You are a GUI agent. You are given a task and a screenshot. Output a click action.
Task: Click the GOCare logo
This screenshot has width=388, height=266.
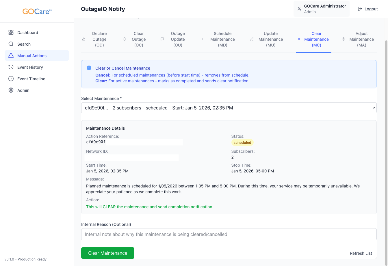[37, 12]
